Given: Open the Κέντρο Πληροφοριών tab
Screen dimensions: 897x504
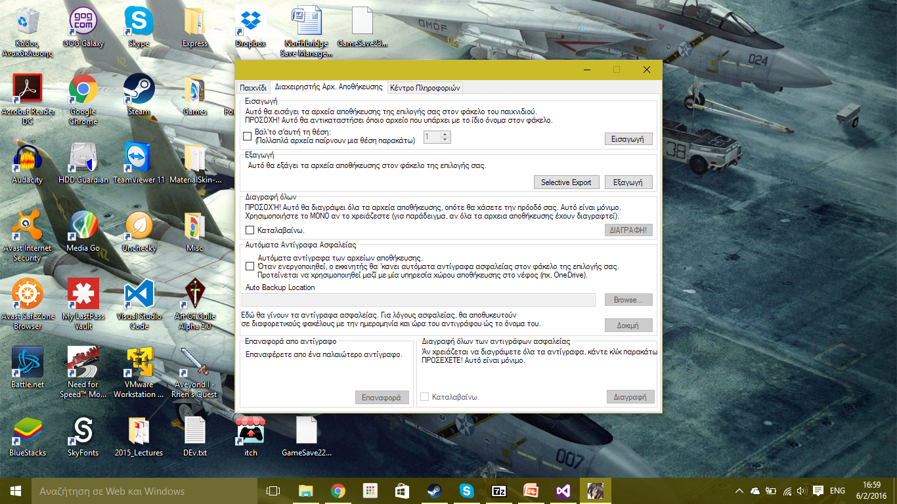Looking at the screenshot, I should pyautogui.click(x=426, y=87).
